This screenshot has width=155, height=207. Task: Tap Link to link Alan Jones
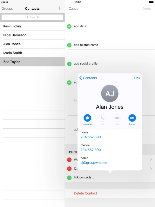[137, 78]
